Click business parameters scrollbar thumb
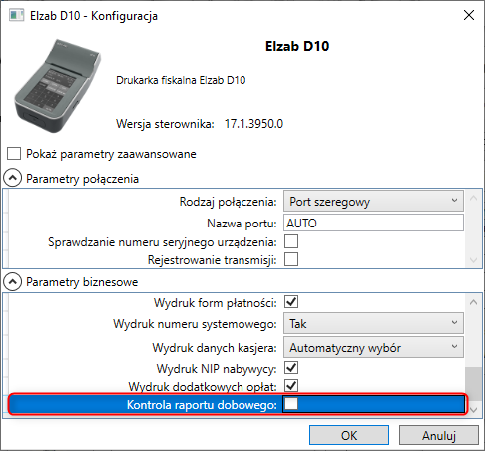485x451 pixels. click(474, 384)
